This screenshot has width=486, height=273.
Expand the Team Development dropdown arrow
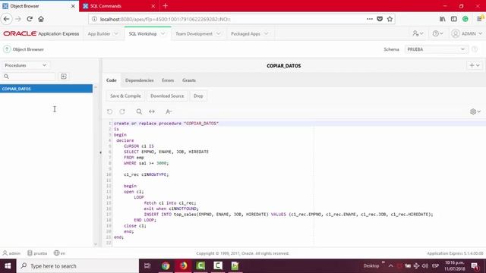point(218,33)
